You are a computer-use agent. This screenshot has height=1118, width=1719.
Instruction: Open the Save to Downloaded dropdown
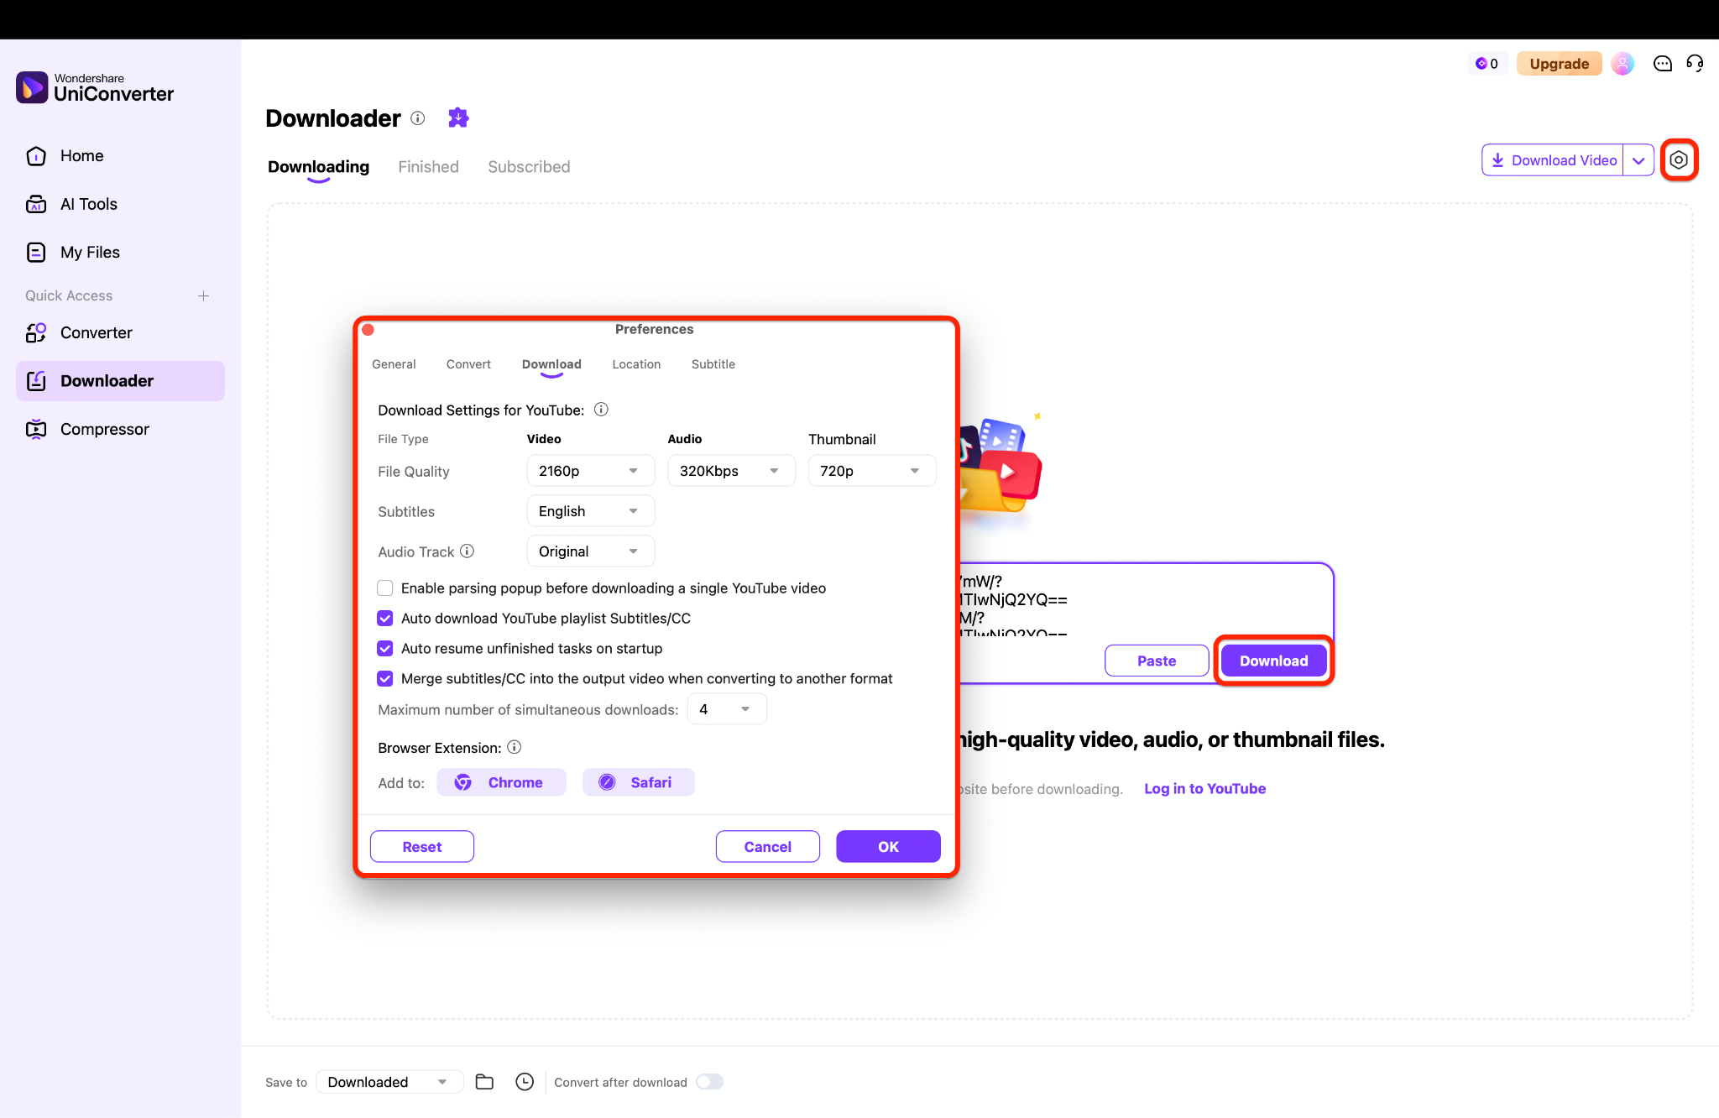389,1082
